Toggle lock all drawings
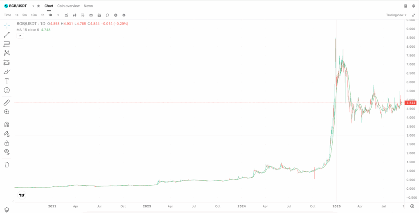419x213 pixels. pyautogui.click(x=7, y=143)
